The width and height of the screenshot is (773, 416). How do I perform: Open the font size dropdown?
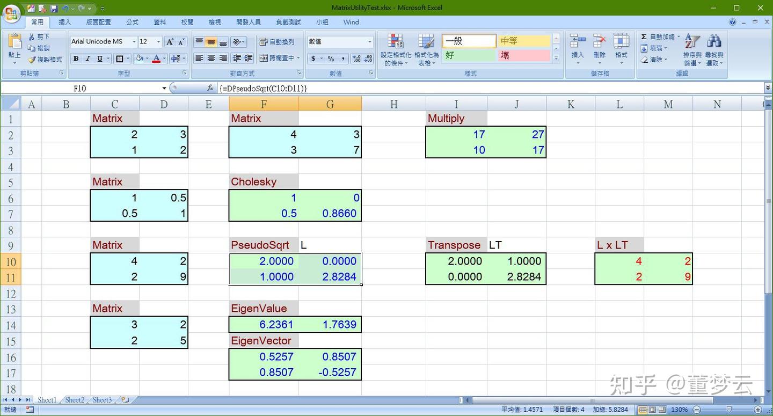pyautogui.click(x=158, y=41)
